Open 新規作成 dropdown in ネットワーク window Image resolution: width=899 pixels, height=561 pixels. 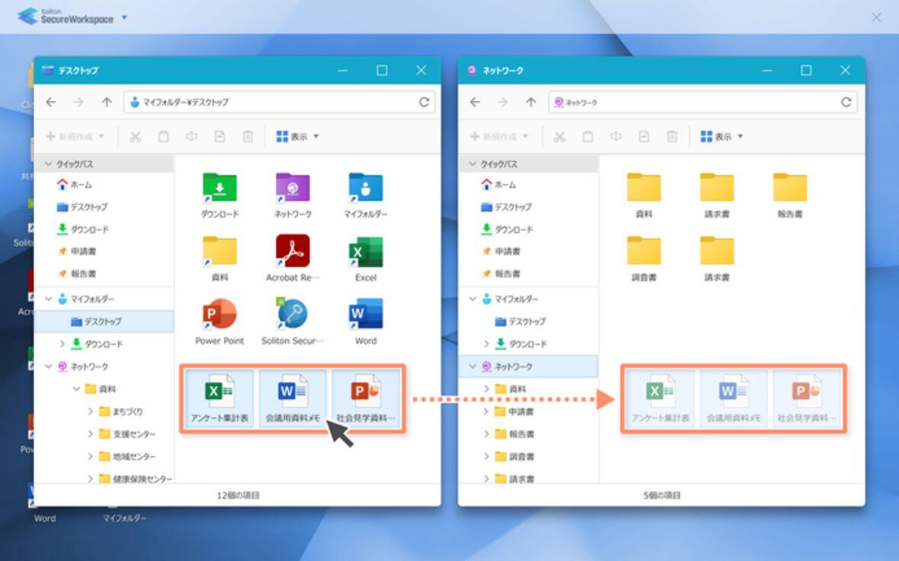click(499, 136)
